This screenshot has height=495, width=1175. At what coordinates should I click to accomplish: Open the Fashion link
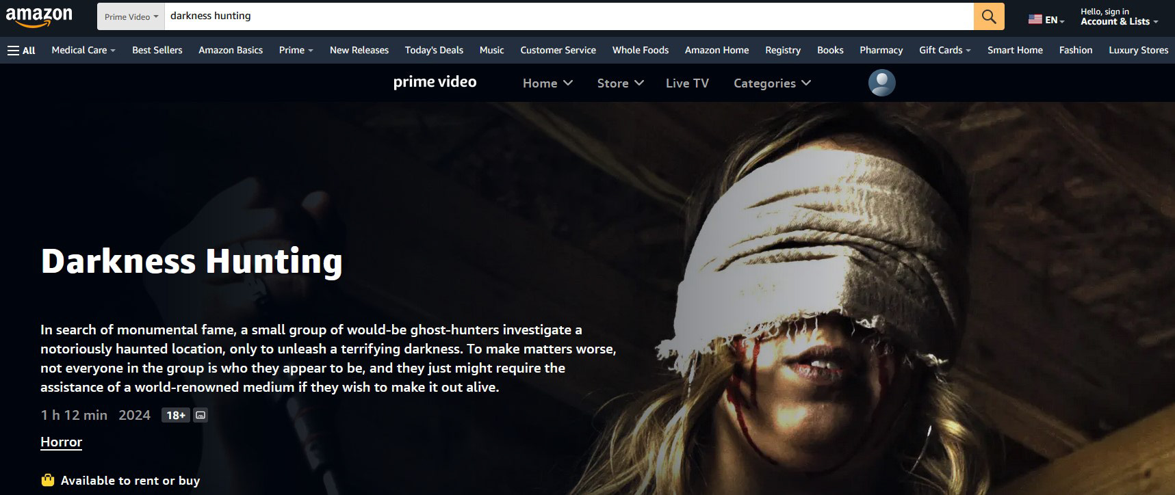tap(1076, 50)
